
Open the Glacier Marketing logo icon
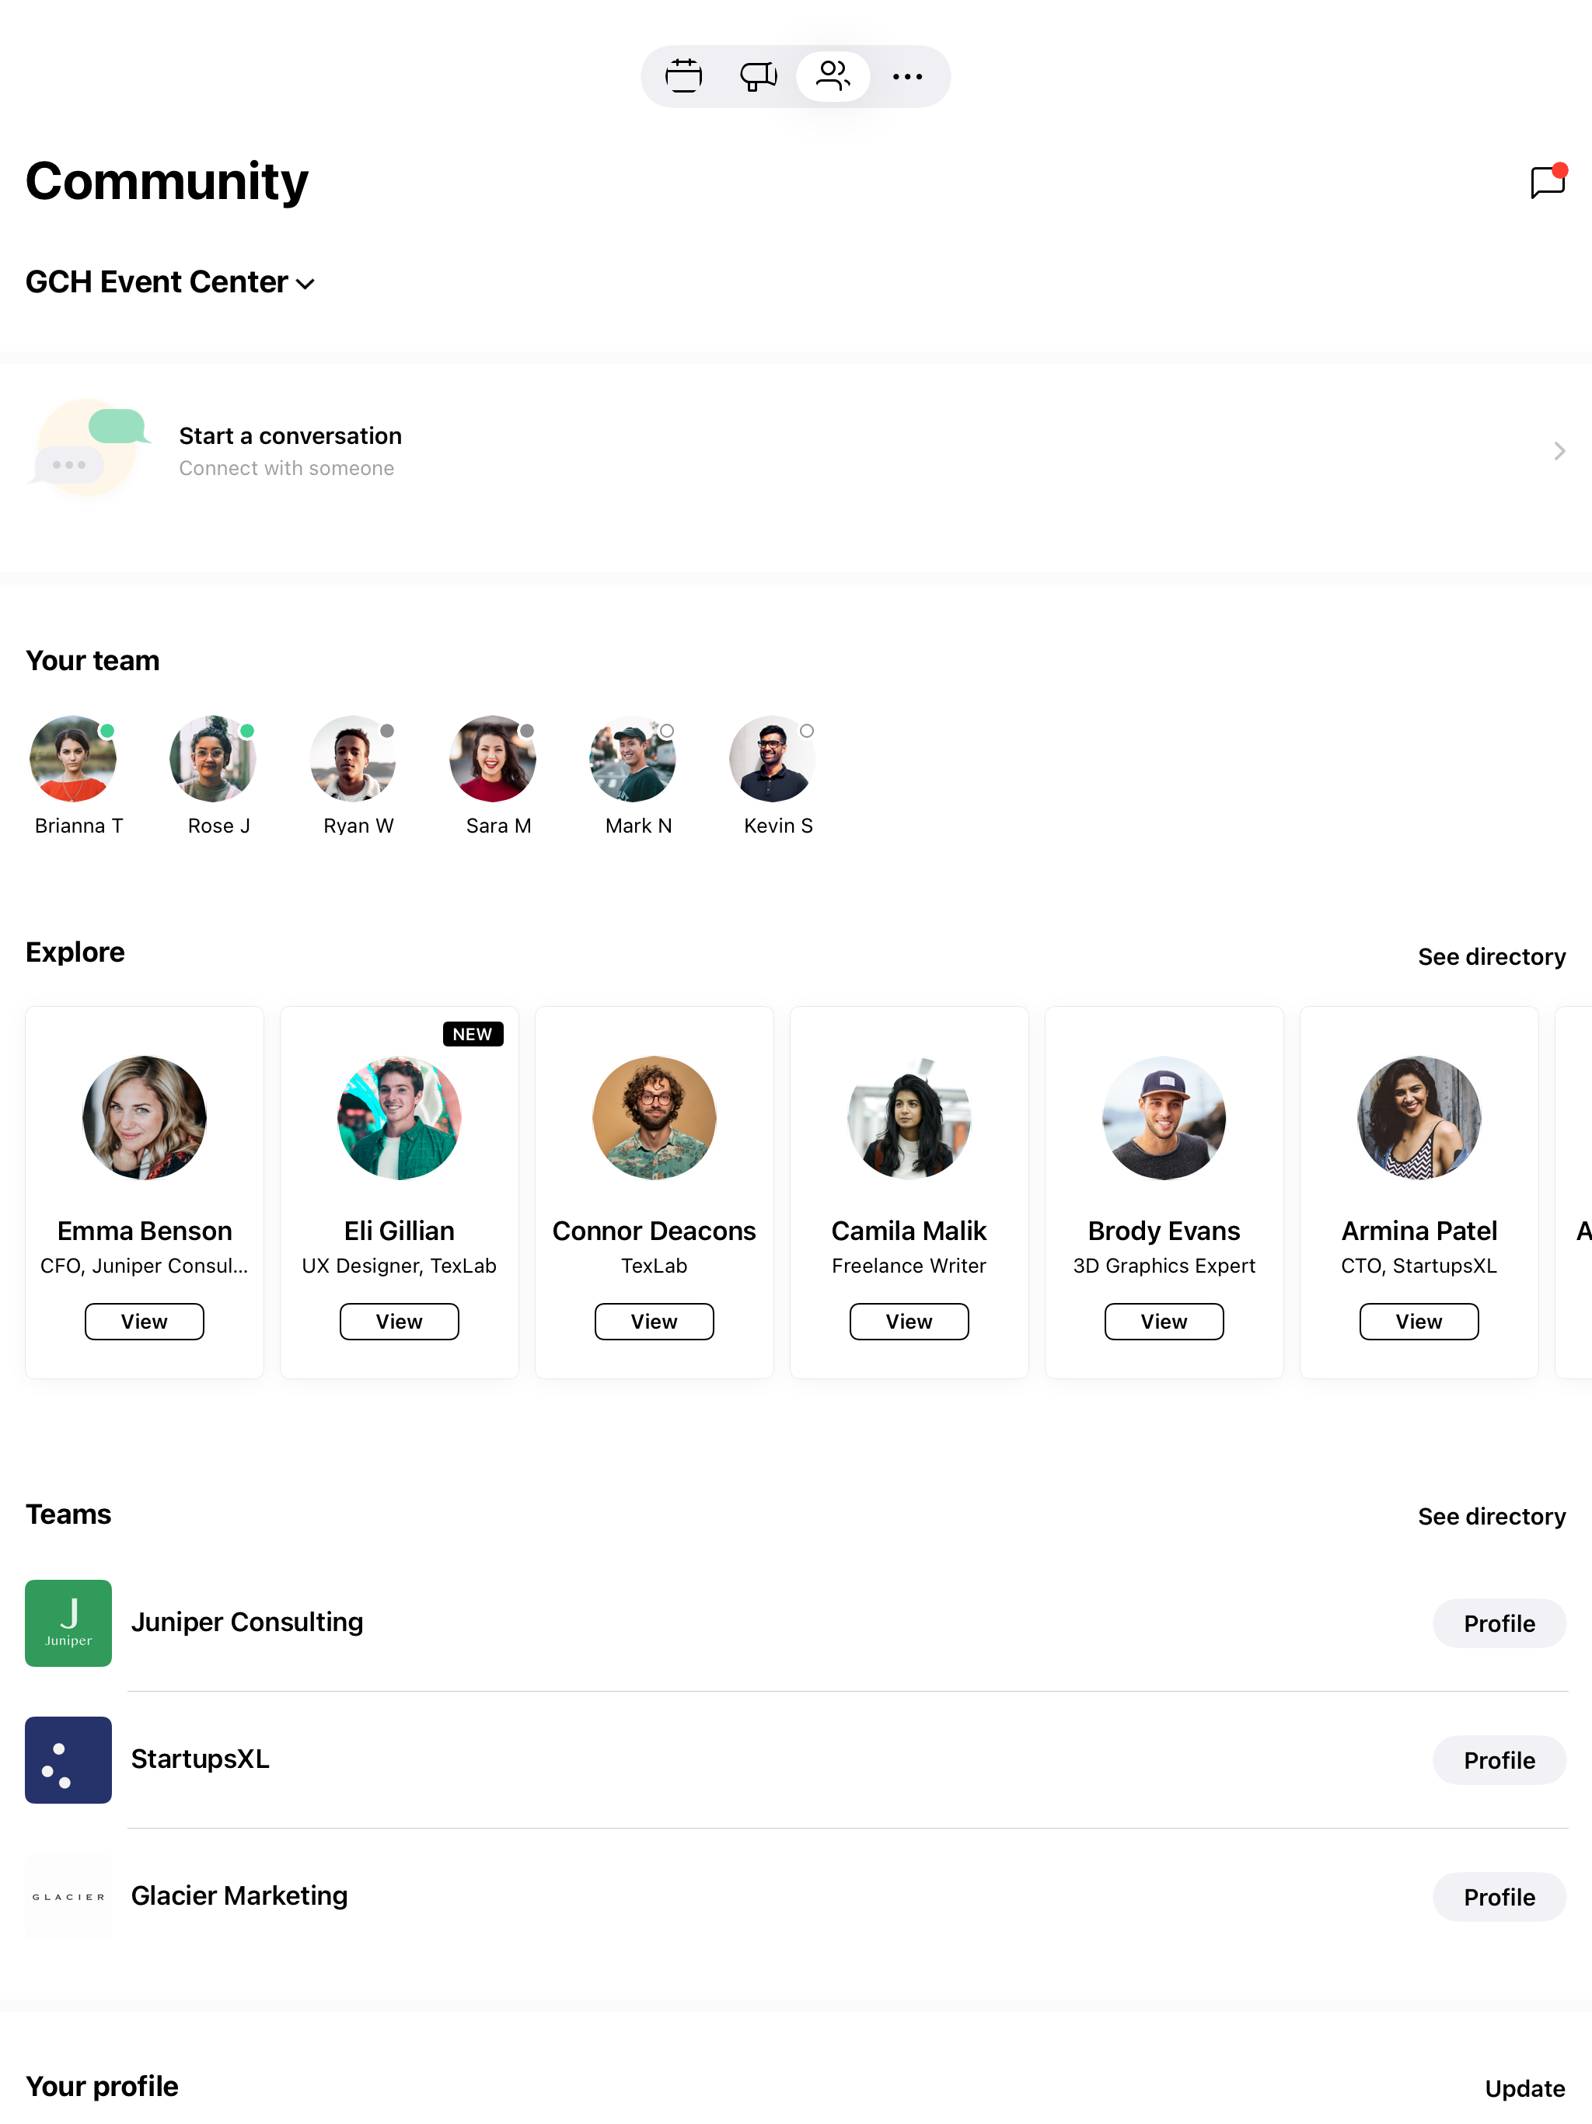(68, 1896)
